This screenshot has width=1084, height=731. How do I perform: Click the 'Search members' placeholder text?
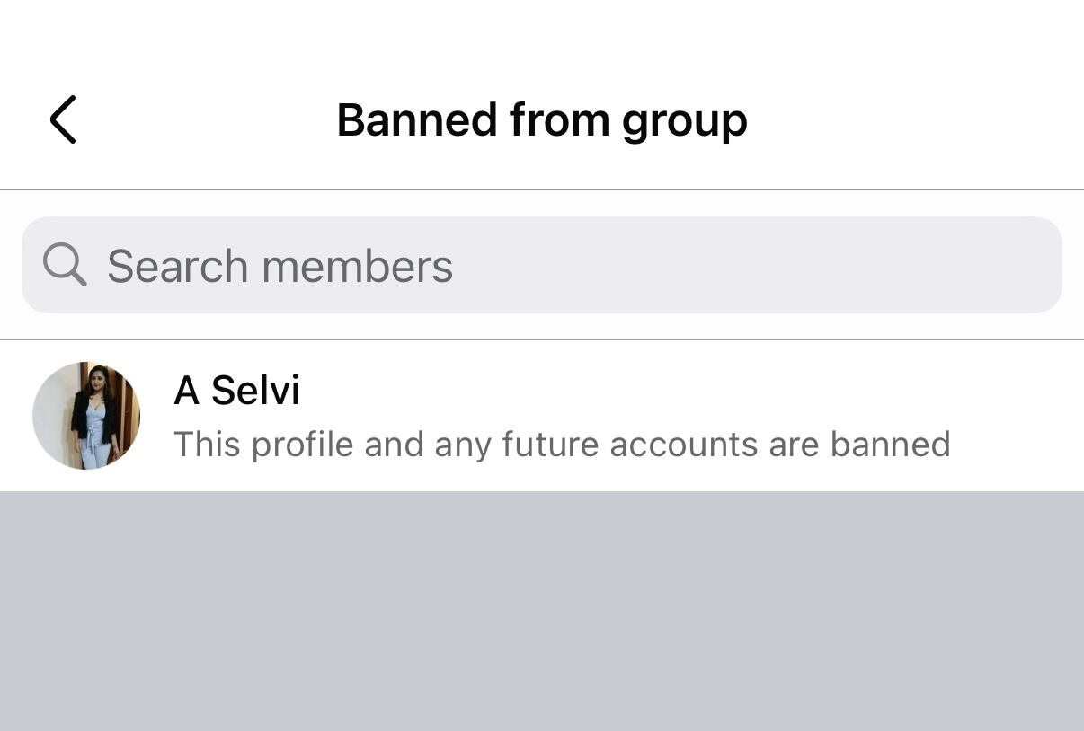tap(280, 266)
